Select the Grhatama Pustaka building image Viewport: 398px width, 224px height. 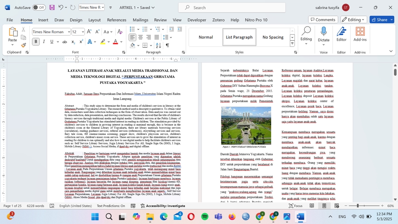[246, 125]
